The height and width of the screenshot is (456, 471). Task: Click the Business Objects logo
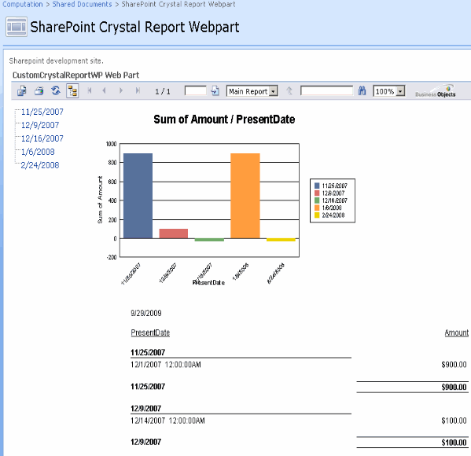click(x=436, y=91)
